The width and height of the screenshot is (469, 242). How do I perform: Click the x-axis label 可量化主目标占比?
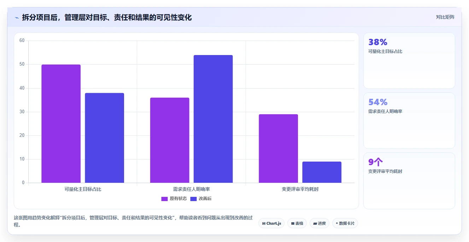(x=83, y=189)
